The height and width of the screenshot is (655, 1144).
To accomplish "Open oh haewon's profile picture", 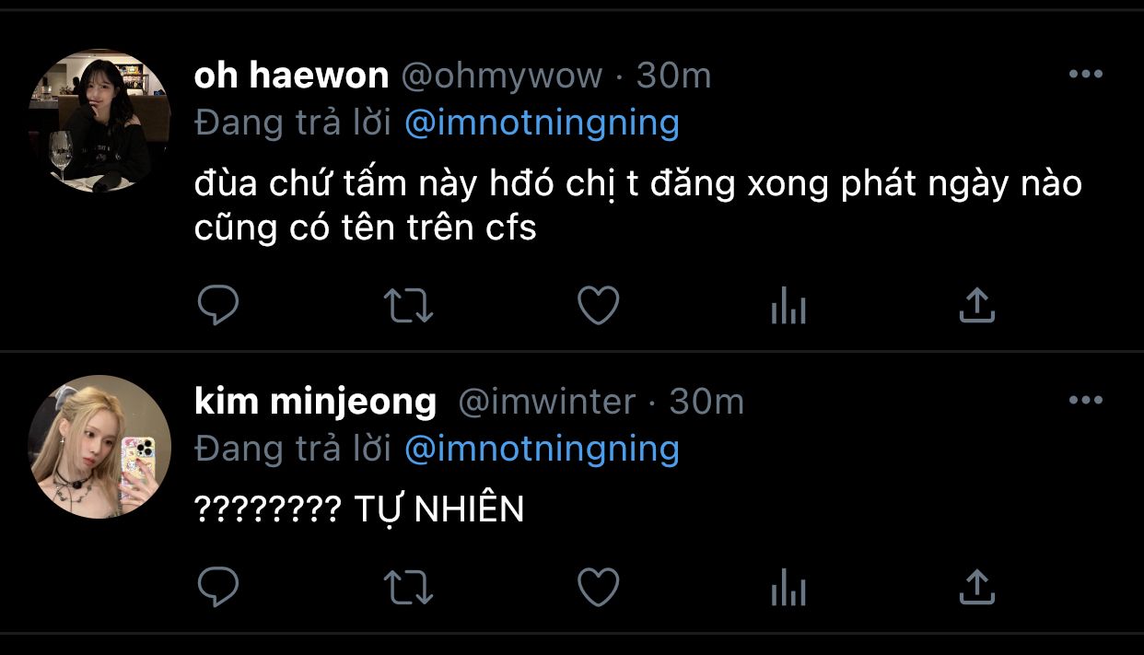I will pos(100,121).
